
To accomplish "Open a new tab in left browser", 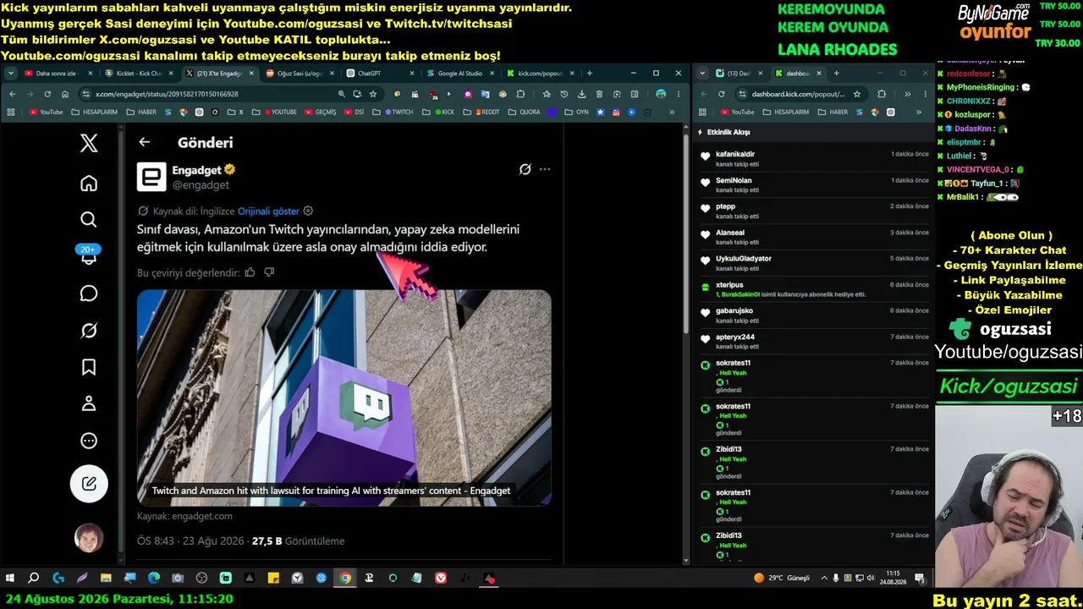I will point(590,74).
